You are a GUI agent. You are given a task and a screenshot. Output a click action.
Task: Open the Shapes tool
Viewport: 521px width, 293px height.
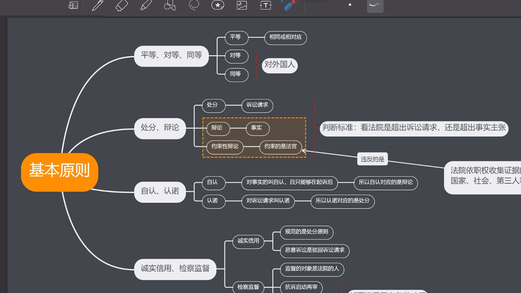click(x=170, y=5)
